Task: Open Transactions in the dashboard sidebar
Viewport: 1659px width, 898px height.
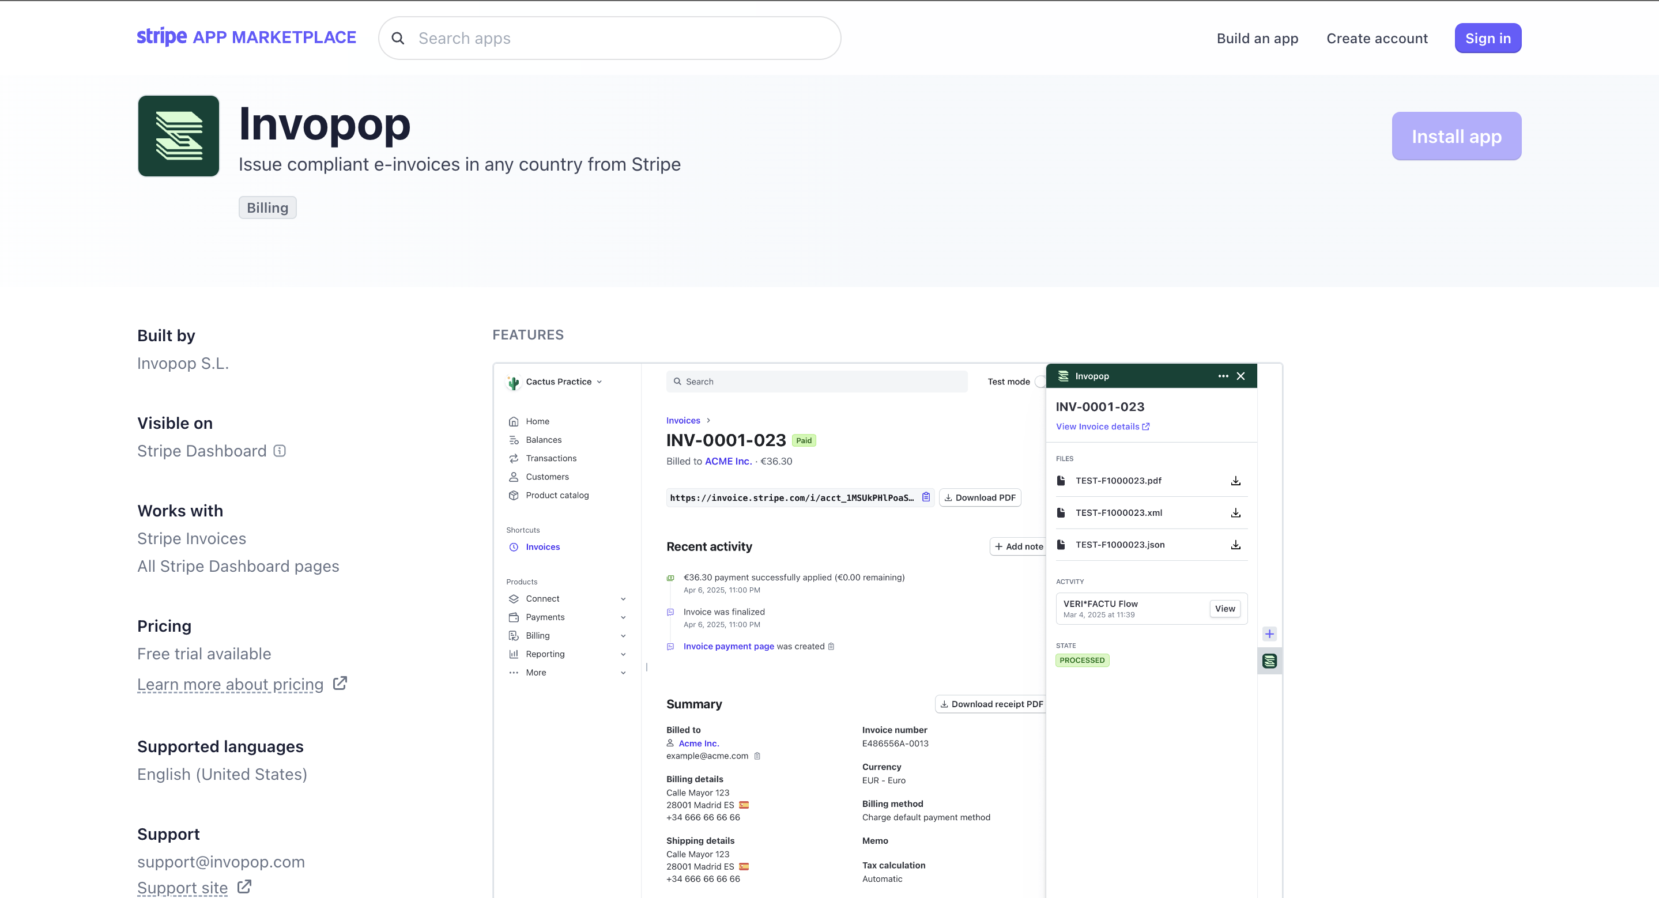Action: [x=551, y=458]
